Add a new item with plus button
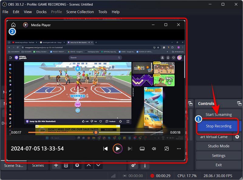The image size is (243, 180). (56, 165)
